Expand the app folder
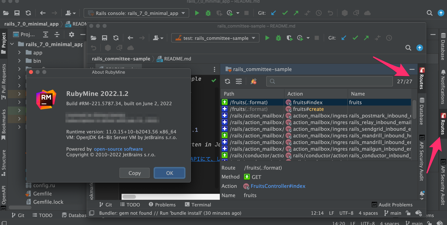This screenshot has height=225, width=447. 20,53
